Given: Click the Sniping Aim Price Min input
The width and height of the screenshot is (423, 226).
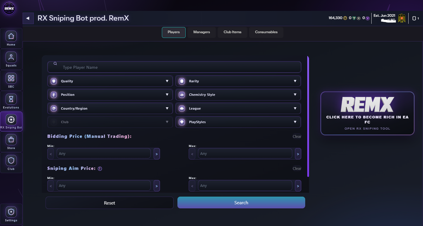Looking at the screenshot, I should (104, 186).
